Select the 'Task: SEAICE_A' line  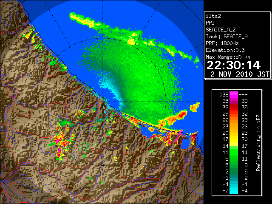click(x=227, y=37)
